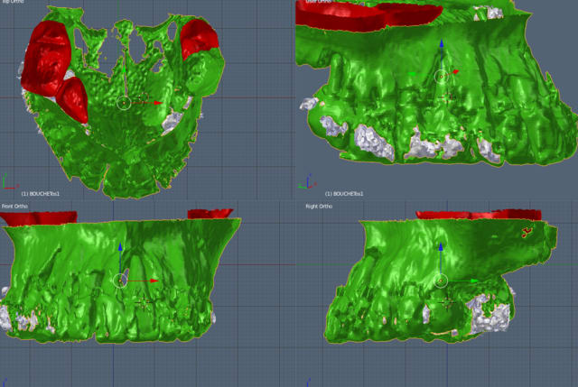578x387 pixels.
Task: Click white manipulator circle in top-left viewport
Action: tap(124, 103)
